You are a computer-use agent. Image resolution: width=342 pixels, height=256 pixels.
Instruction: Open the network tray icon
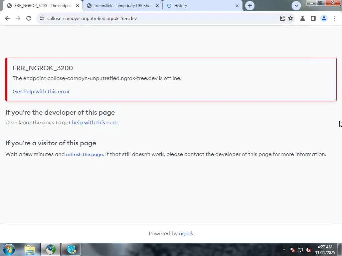tap(300, 250)
